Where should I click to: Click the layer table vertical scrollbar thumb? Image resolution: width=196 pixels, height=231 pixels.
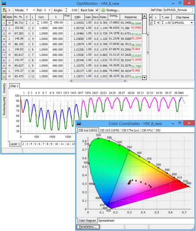[145, 26]
